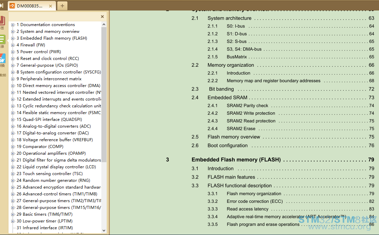Open bookmark 23 Touch sensing controller
Screen dimensions: 379x235
pyautogui.click(x=49, y=173)
